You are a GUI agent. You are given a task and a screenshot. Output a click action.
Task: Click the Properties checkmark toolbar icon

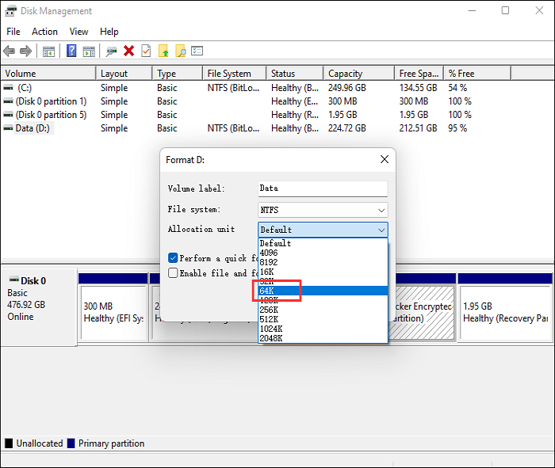click(146, 51)
